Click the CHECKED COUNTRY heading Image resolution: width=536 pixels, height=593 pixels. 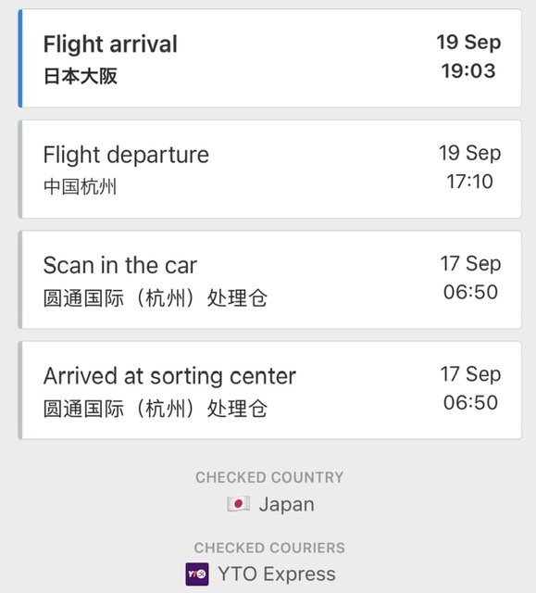[269, 477]
